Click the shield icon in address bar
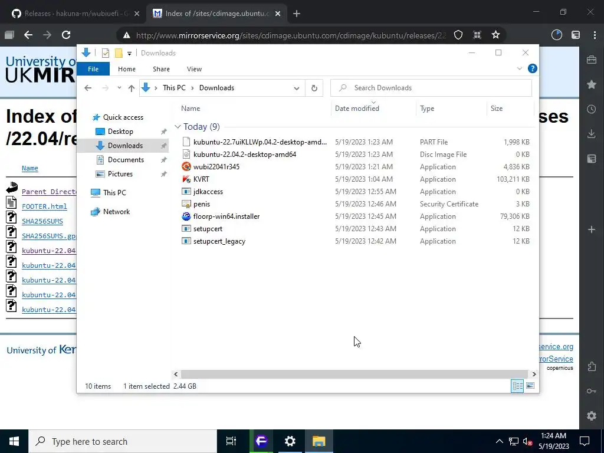This screenshot has height=453, width=604. pos(458,35)
